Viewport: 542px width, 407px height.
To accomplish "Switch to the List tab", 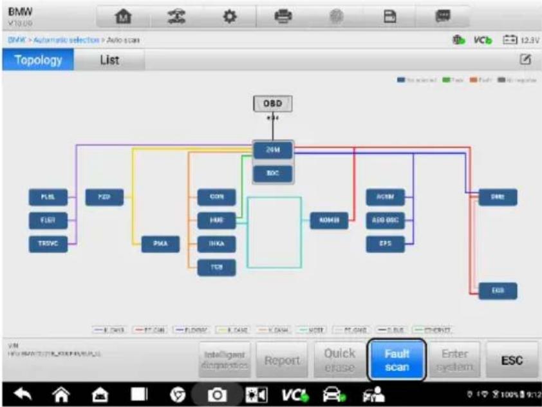I will click(x=109, y=60).
